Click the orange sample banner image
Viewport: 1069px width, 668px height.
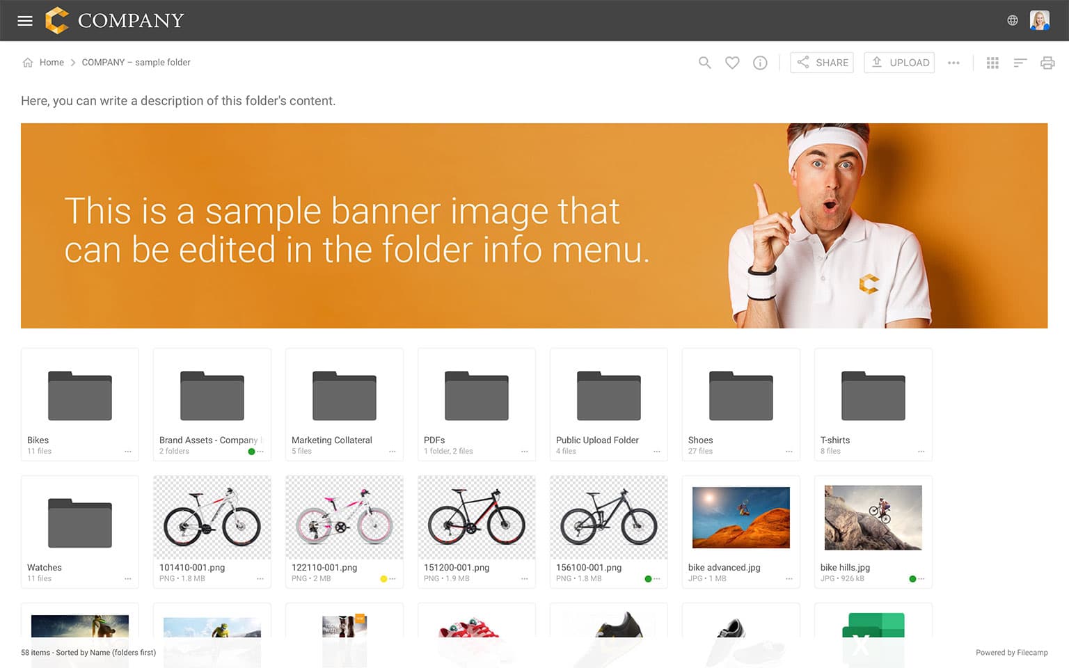click(x=534, y=225)
